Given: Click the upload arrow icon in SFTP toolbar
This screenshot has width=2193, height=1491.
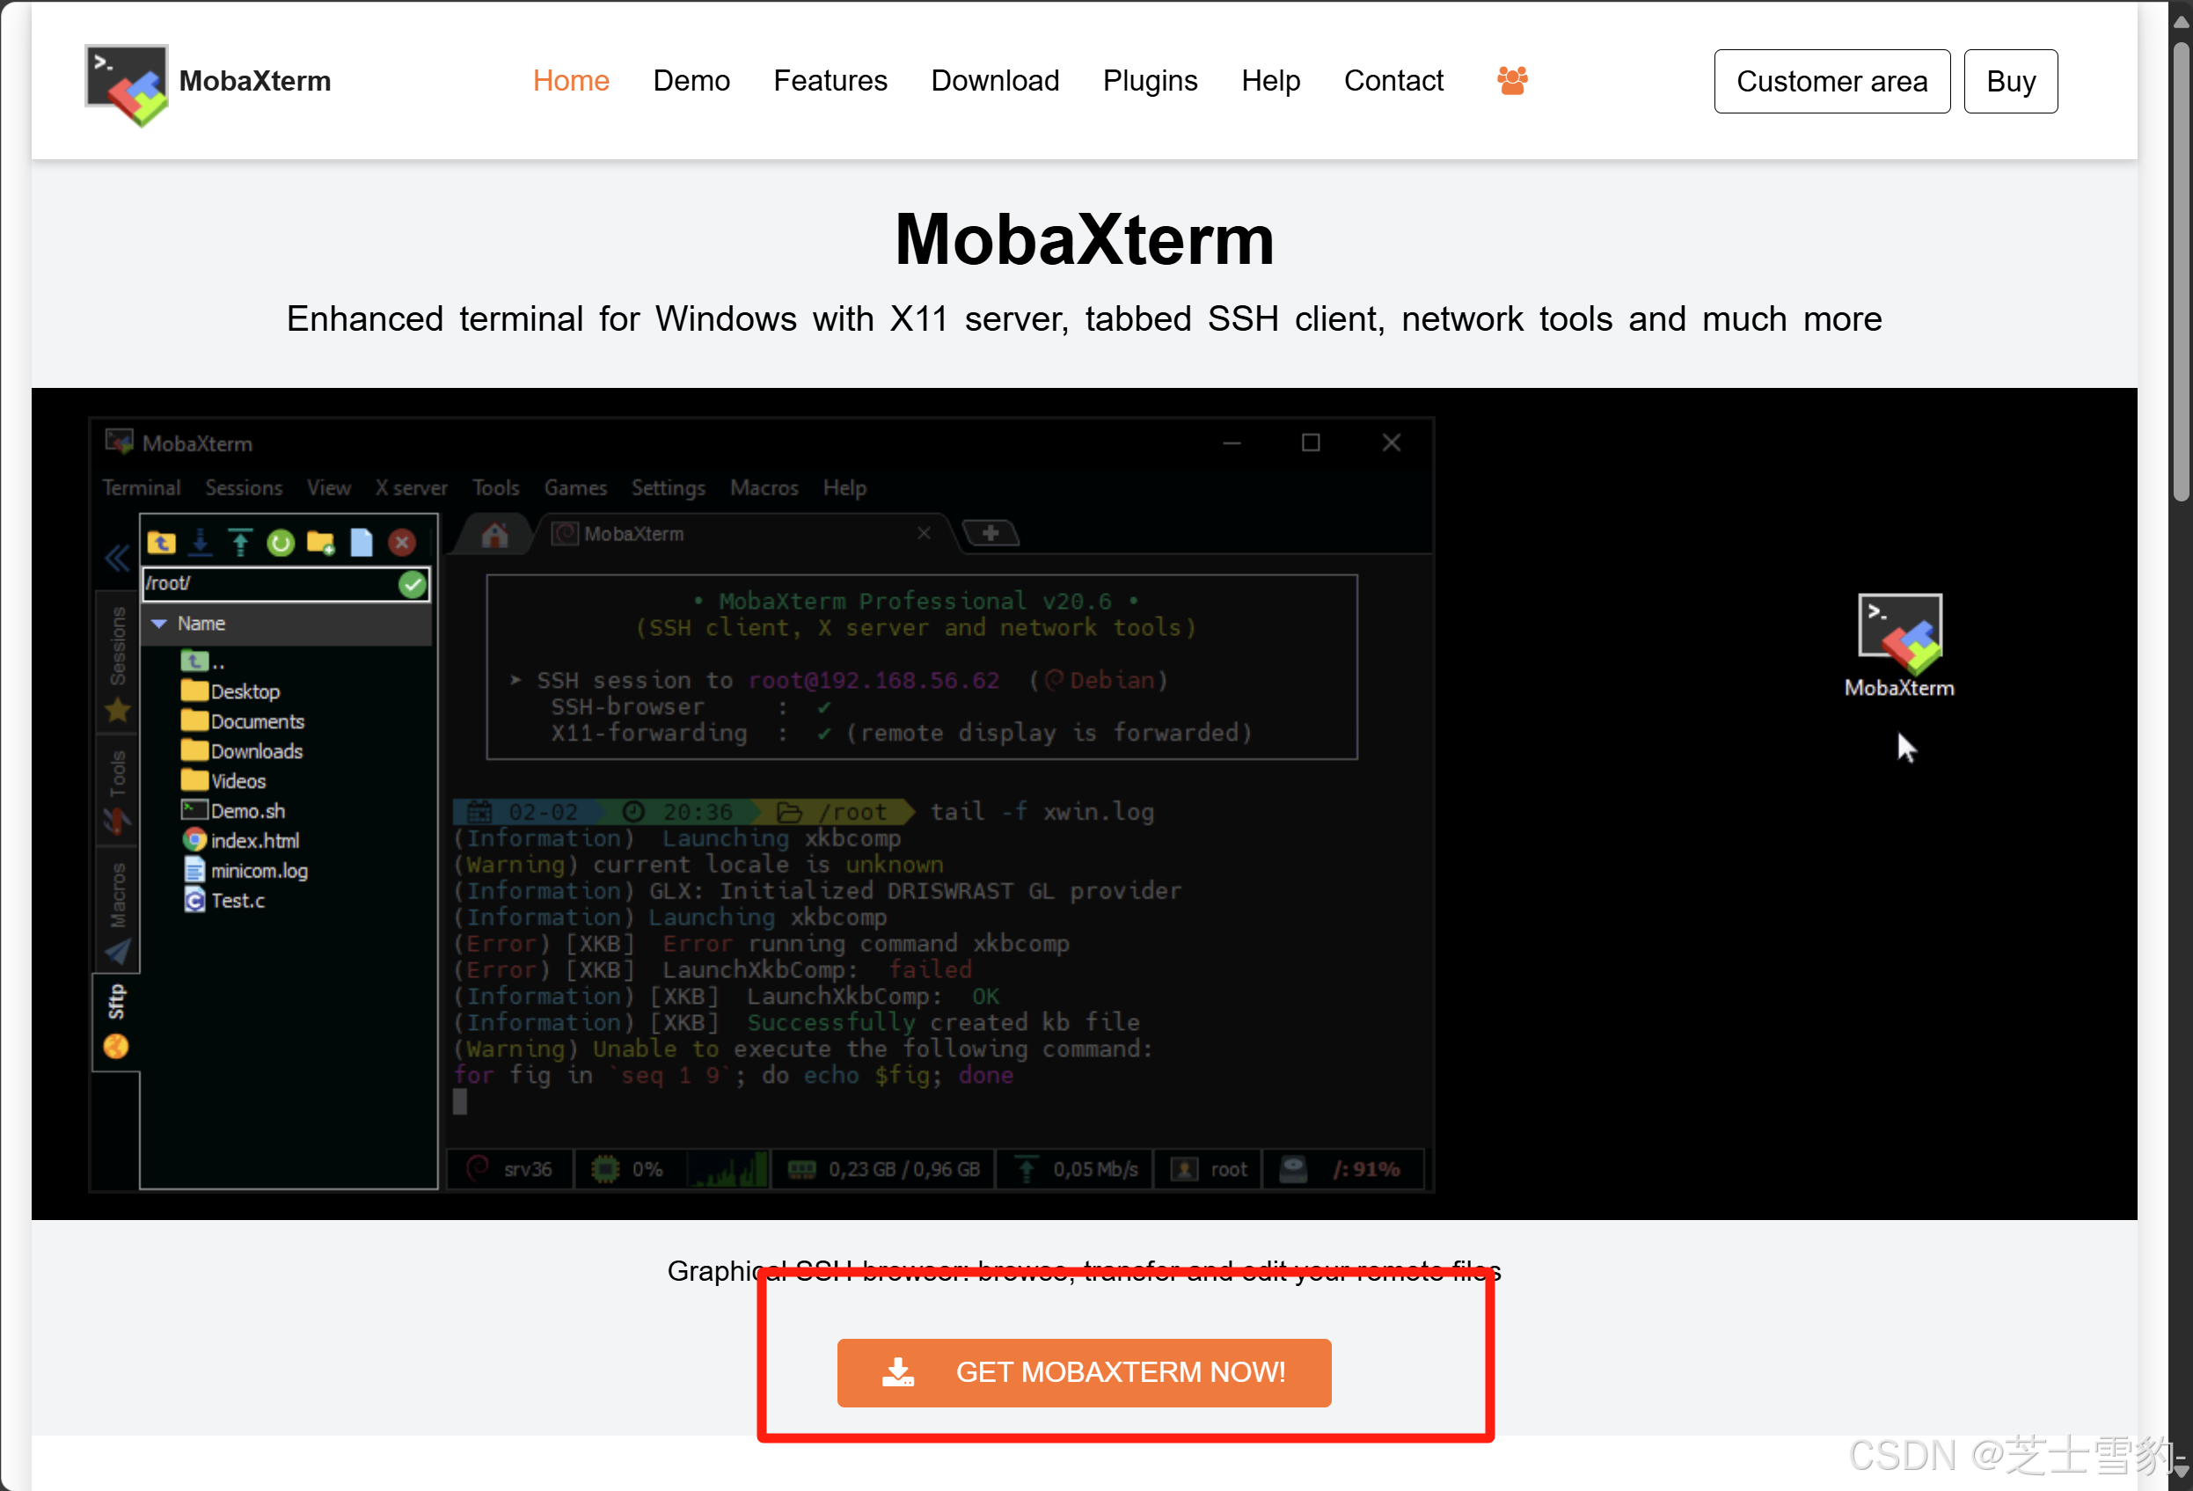Looking at the screenshot, I should point(239,543).
